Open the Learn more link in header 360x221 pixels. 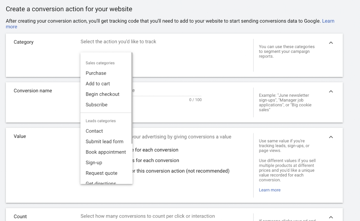(328, 21)
